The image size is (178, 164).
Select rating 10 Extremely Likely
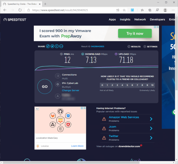coord(152,85)
